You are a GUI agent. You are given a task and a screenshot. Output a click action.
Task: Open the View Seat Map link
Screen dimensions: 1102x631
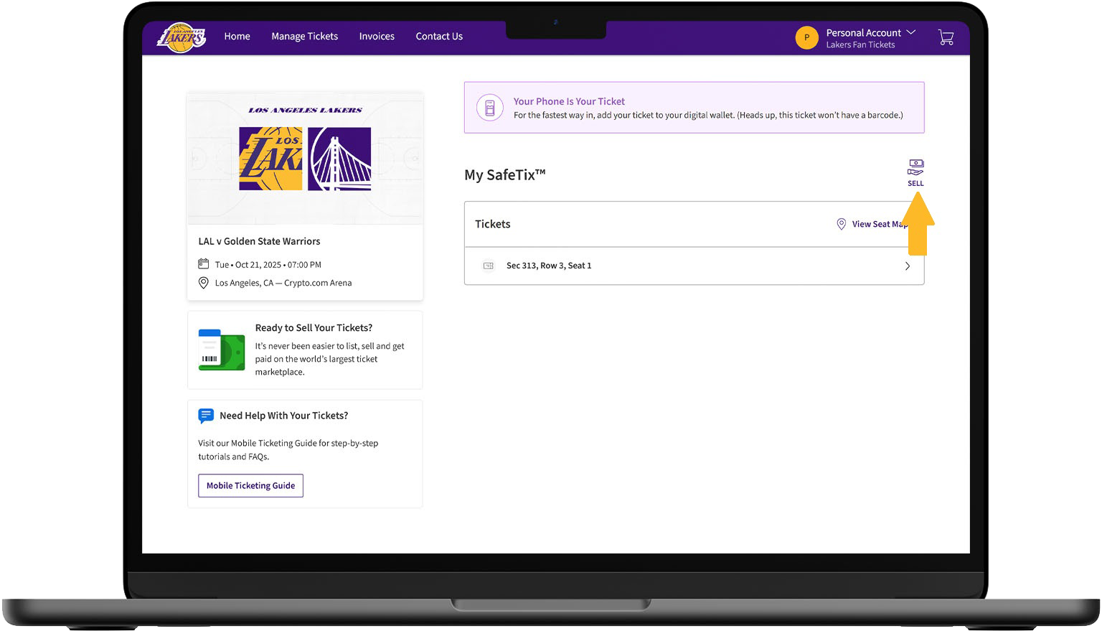point(877,224)
